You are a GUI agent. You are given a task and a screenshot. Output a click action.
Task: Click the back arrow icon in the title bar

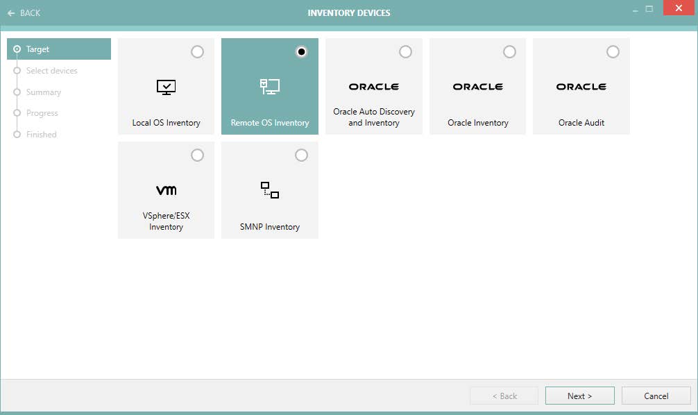point(11,13)
